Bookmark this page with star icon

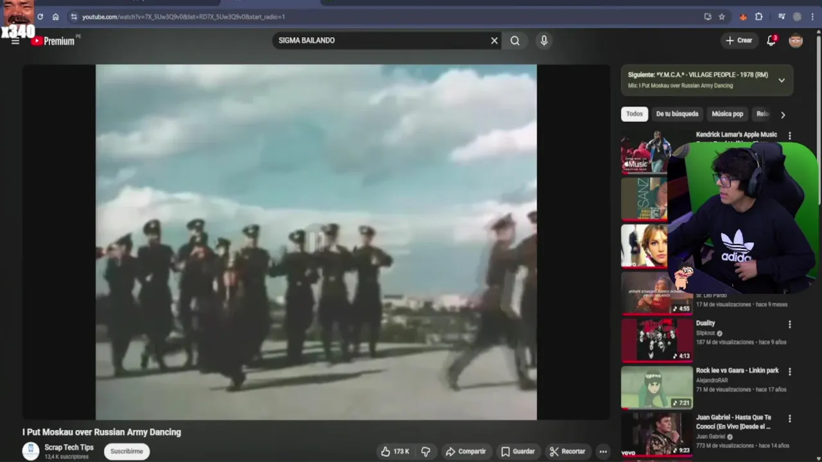click(722, 17)
